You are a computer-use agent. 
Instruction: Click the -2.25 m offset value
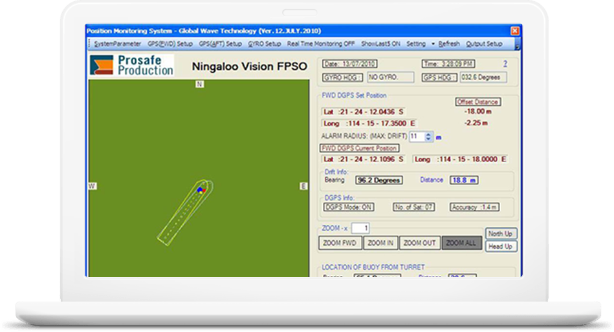point(476,123)
